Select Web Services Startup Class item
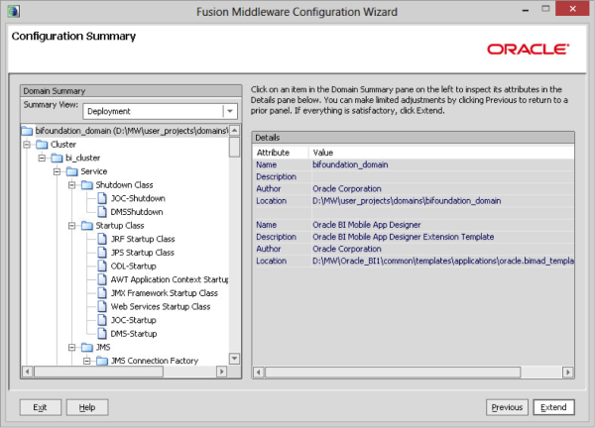 pyautogui.click(x=160, y=307)
